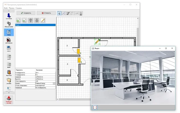Click the remove floor plan icon
This screenshot has width=180, height=113.
pos(24,20)
